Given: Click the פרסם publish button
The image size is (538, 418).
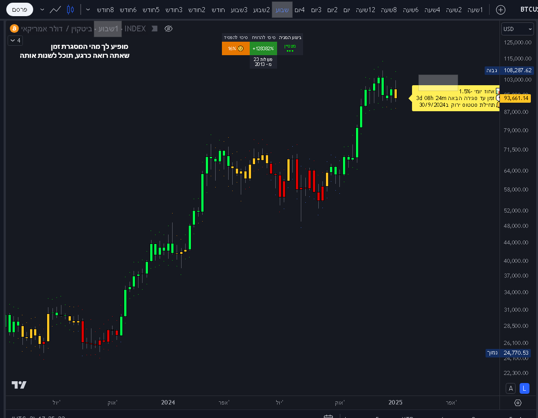Looking at the screenshot, I should (20, 9).
